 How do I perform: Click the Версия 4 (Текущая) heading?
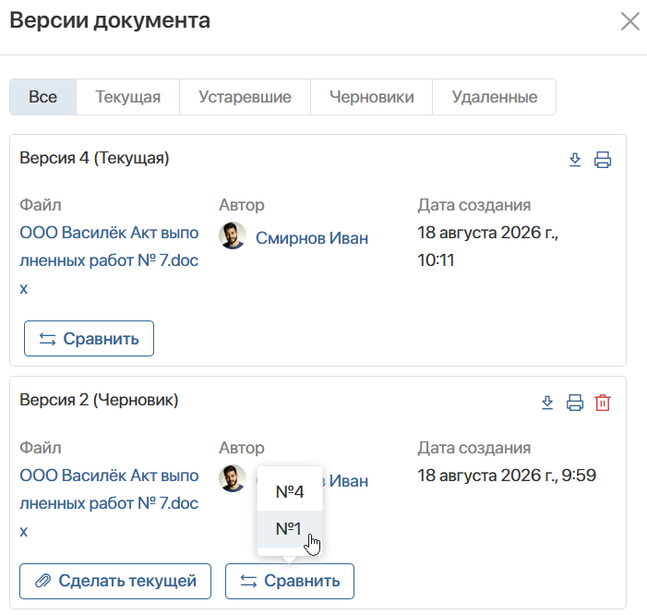point(94,158)
